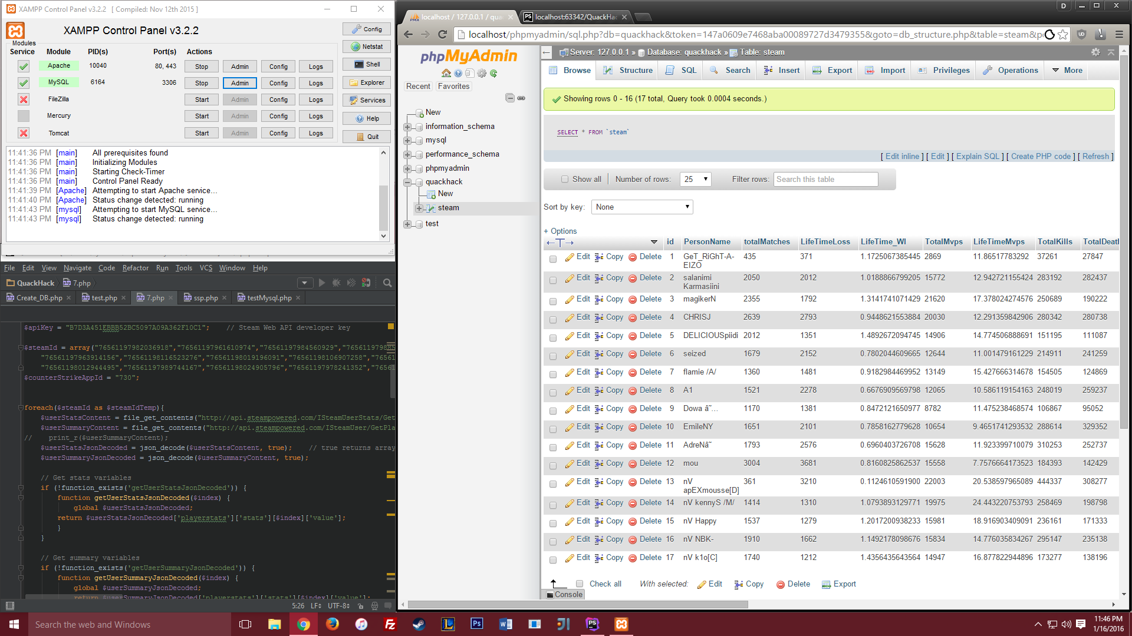Open the phpMyAdmin settings gear in the sidebar

[x=482, y=74]
